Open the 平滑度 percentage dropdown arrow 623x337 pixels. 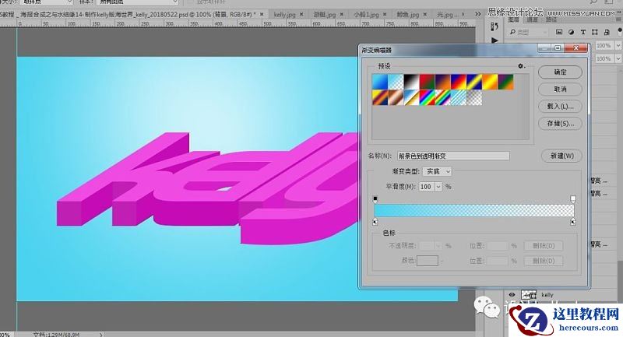[x=438, y=187]
